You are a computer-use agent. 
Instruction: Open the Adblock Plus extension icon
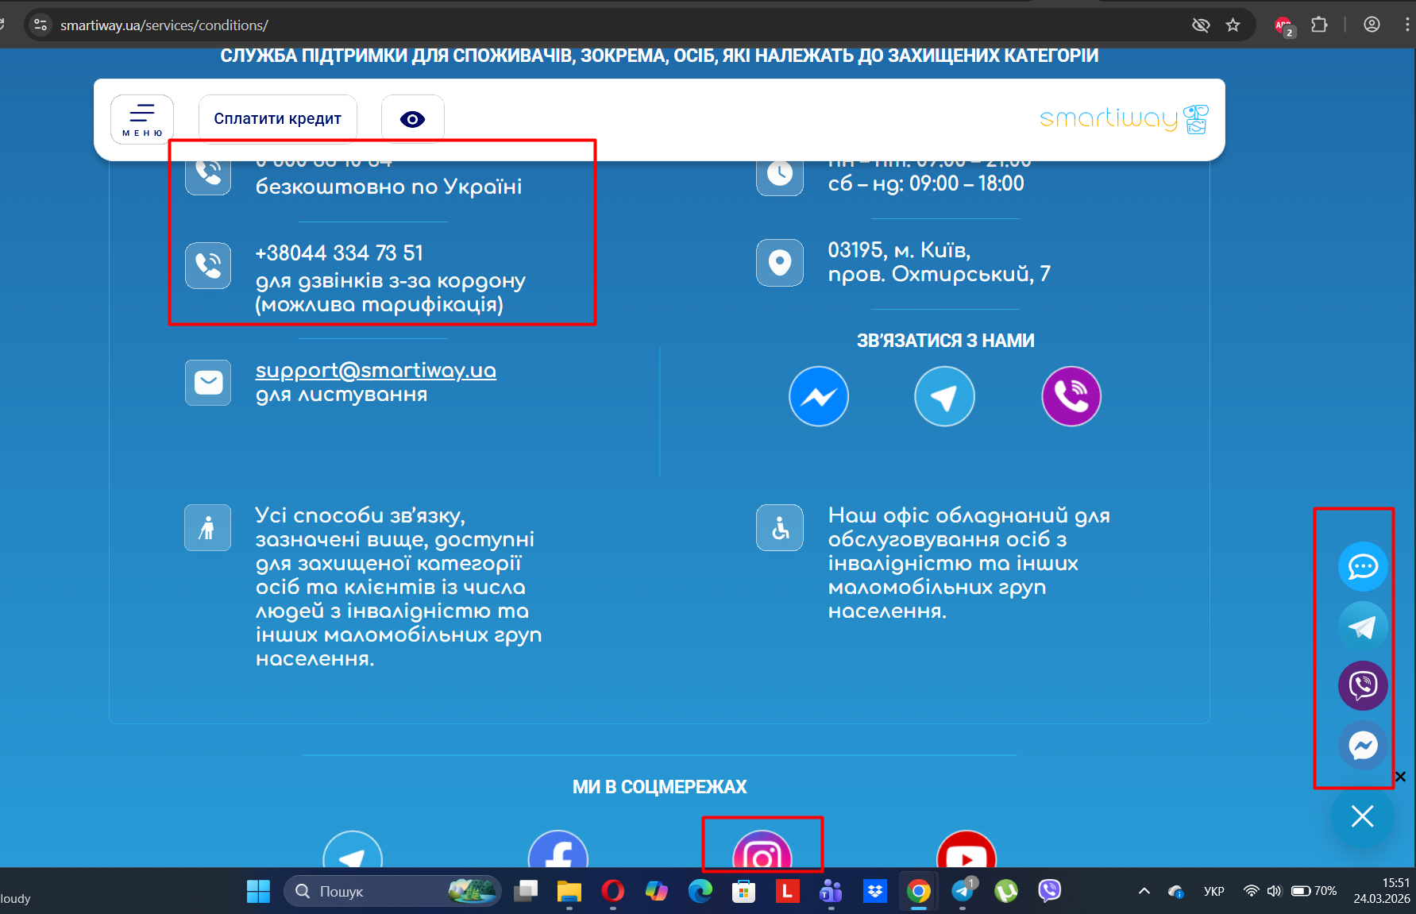tap(1283, 26)
